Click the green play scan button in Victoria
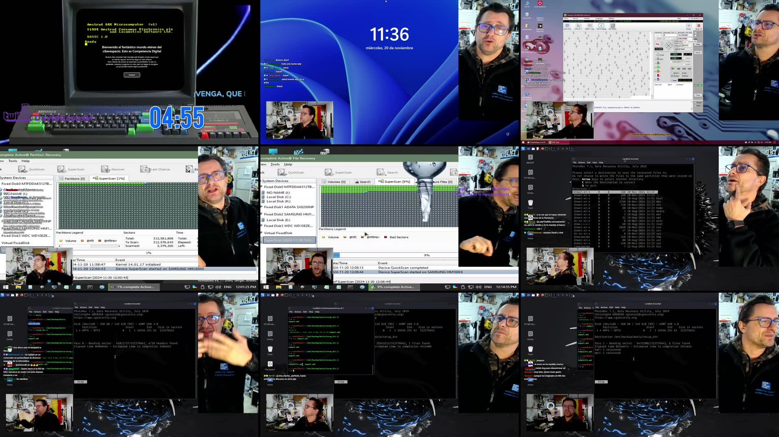This screenshot has width=779, height=437. pyautogui.click(x=673, y=69)
